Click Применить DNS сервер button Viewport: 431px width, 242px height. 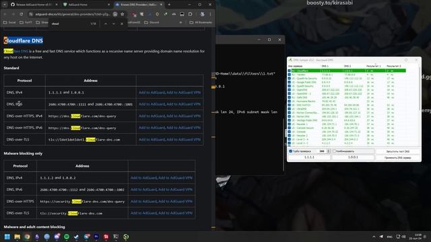(398, 158)
